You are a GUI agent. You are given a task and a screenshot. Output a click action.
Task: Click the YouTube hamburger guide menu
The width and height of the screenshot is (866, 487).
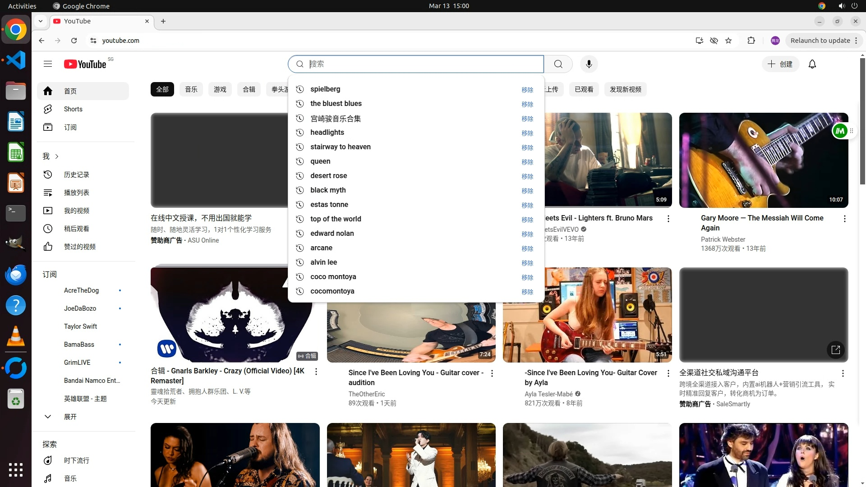tap(48, 64)
